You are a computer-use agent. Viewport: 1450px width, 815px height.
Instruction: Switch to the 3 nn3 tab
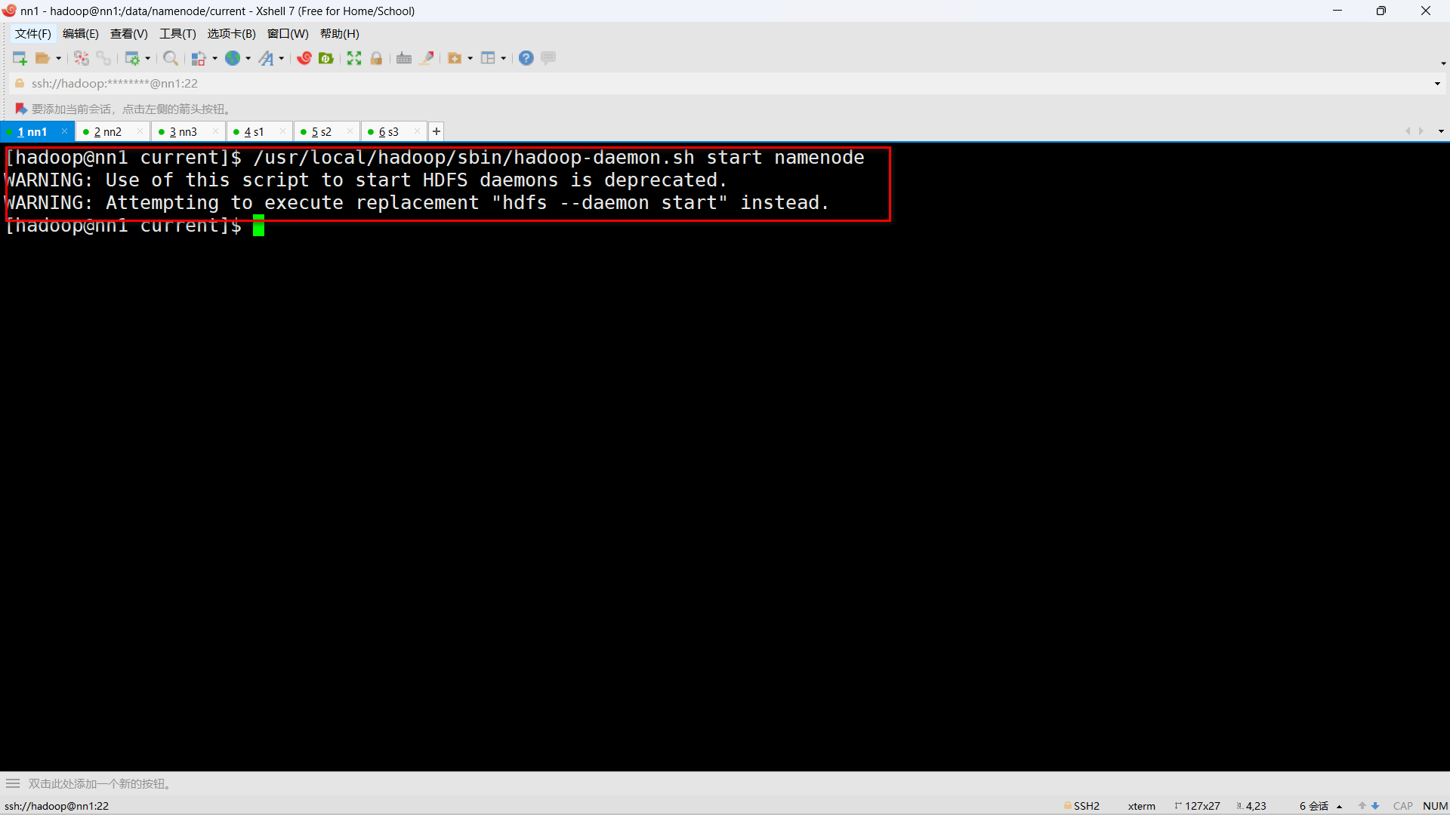coord(183,132)
